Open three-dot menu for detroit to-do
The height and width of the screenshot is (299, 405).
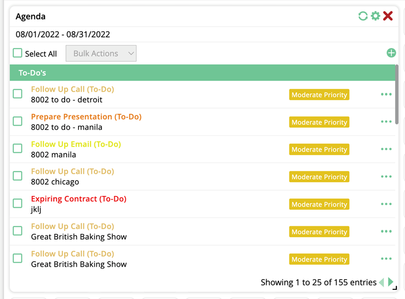[x=386, y=94]
